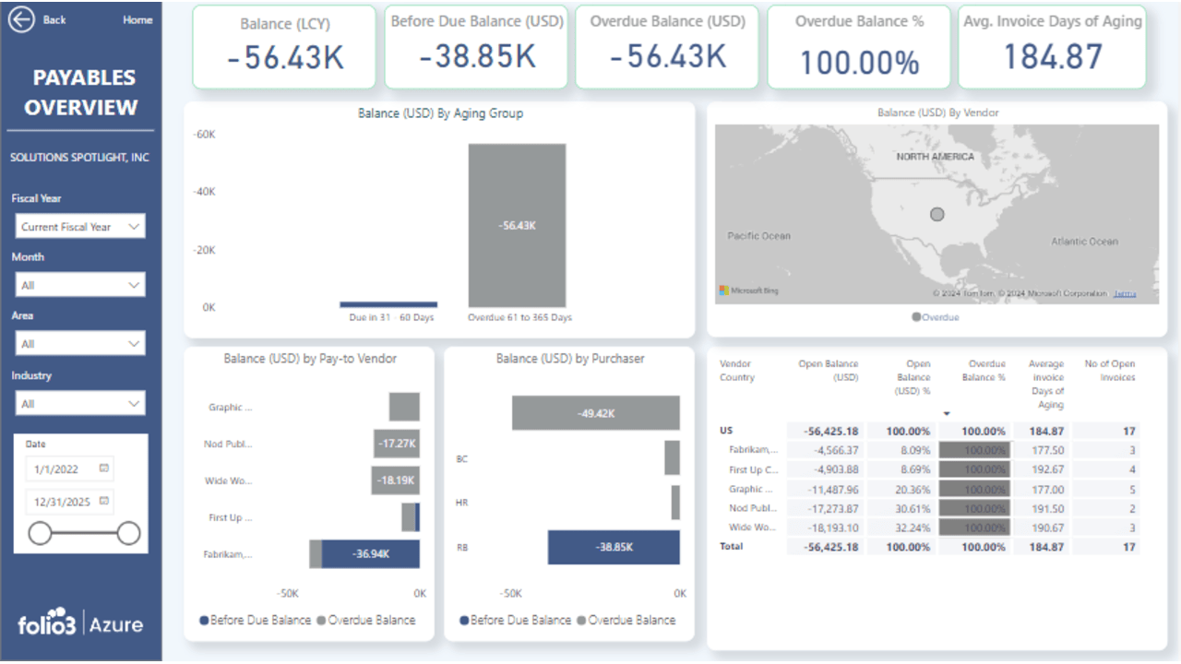Image resolution: width=1181 pixels, height=664 pixels.
Task: Click the end date field 12/31/2025
Action: click(x=69, y=502)
